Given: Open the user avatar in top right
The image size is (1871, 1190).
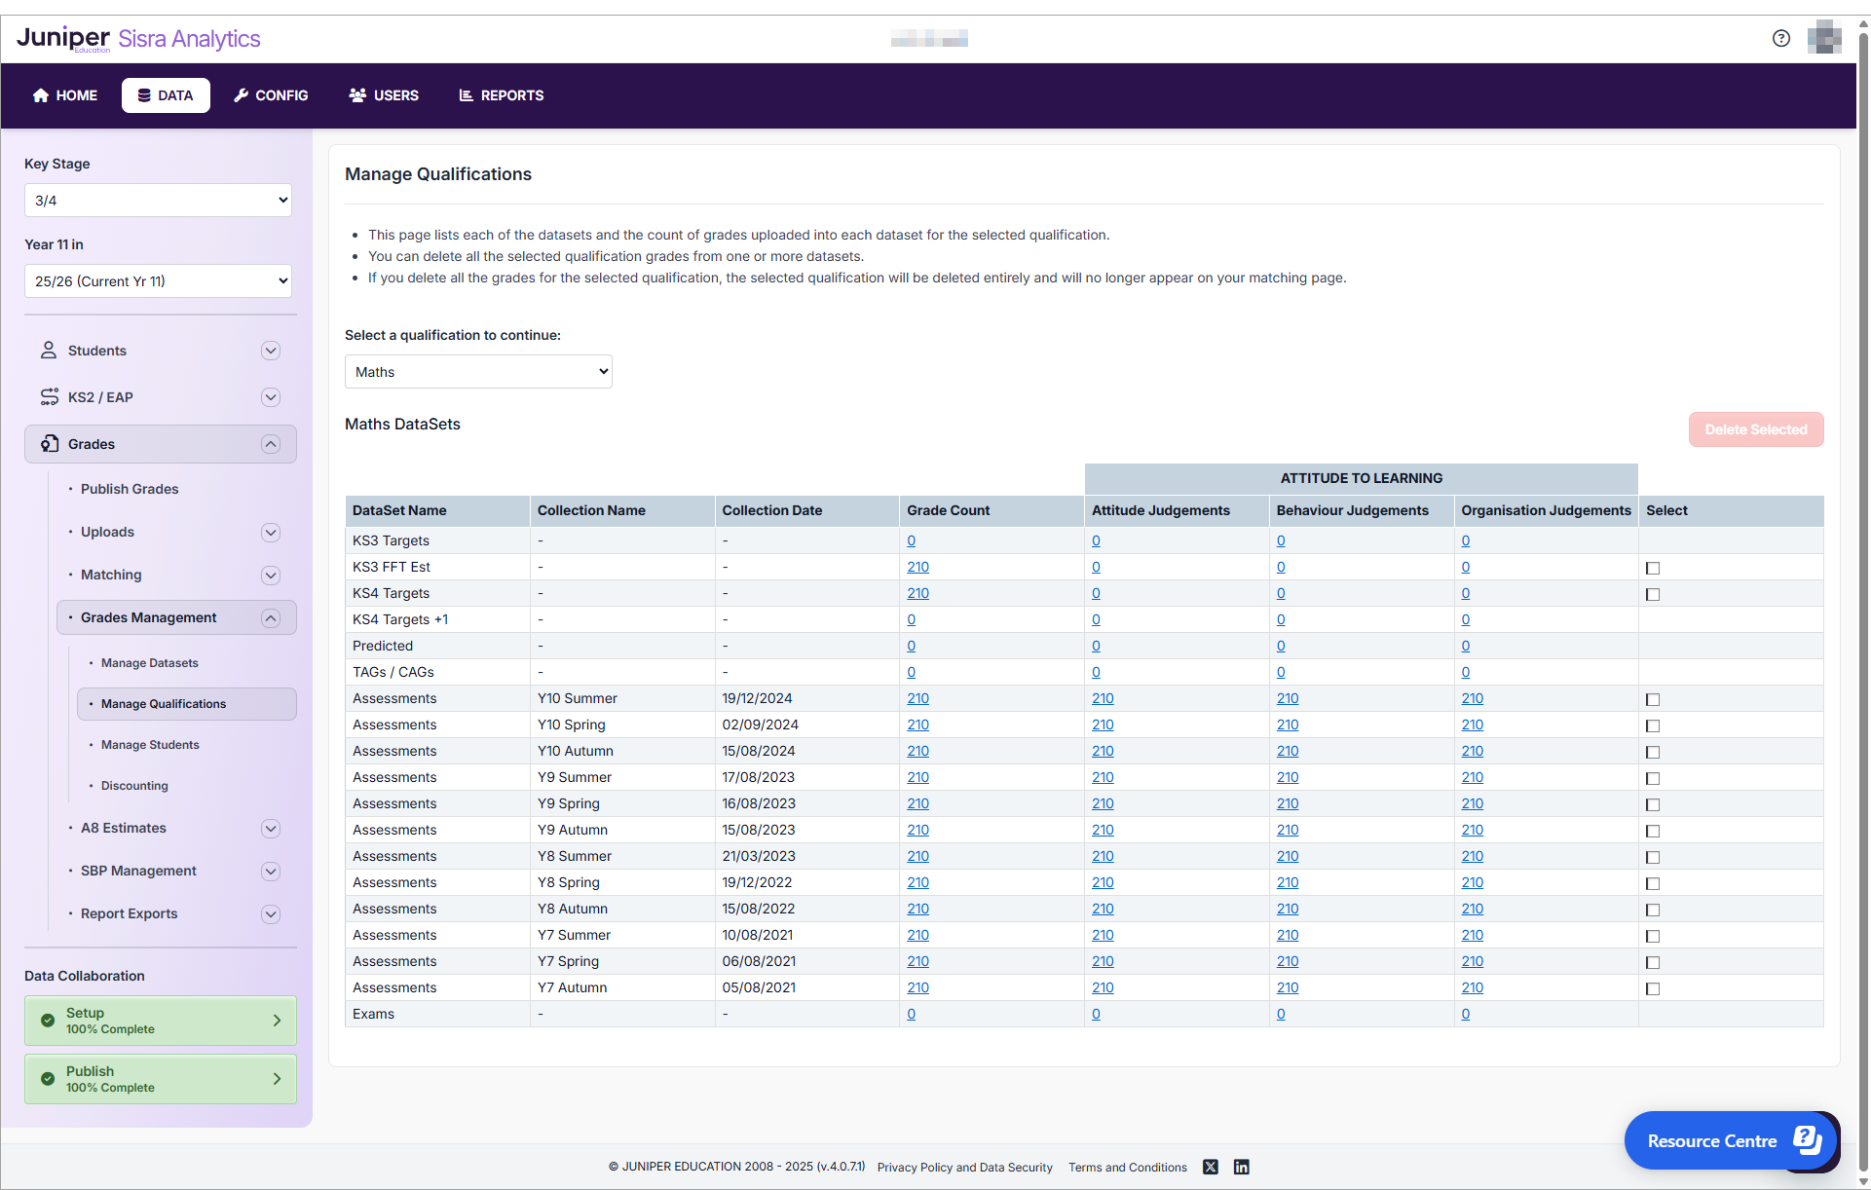Looking at the screenshot, I should (x=1823, y=38).
